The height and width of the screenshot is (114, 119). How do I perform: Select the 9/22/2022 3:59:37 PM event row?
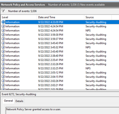(x=60, y=39)
